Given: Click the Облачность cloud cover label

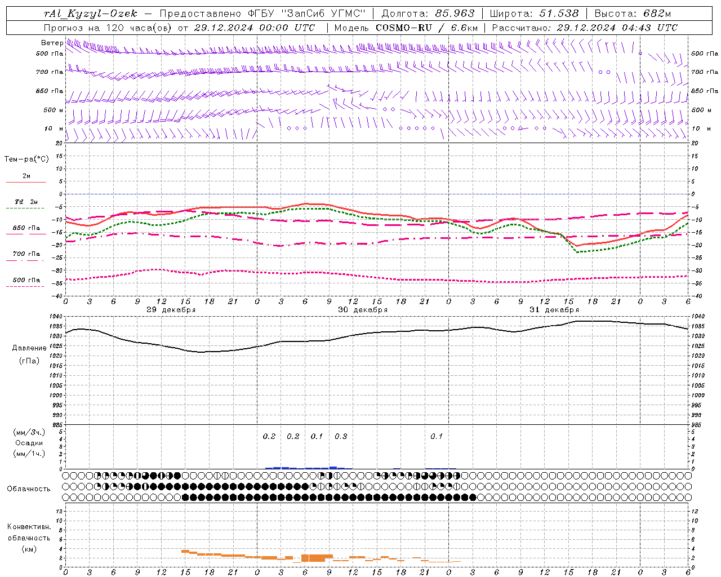Looking at the screenshot, I should [x=29, y=489].
